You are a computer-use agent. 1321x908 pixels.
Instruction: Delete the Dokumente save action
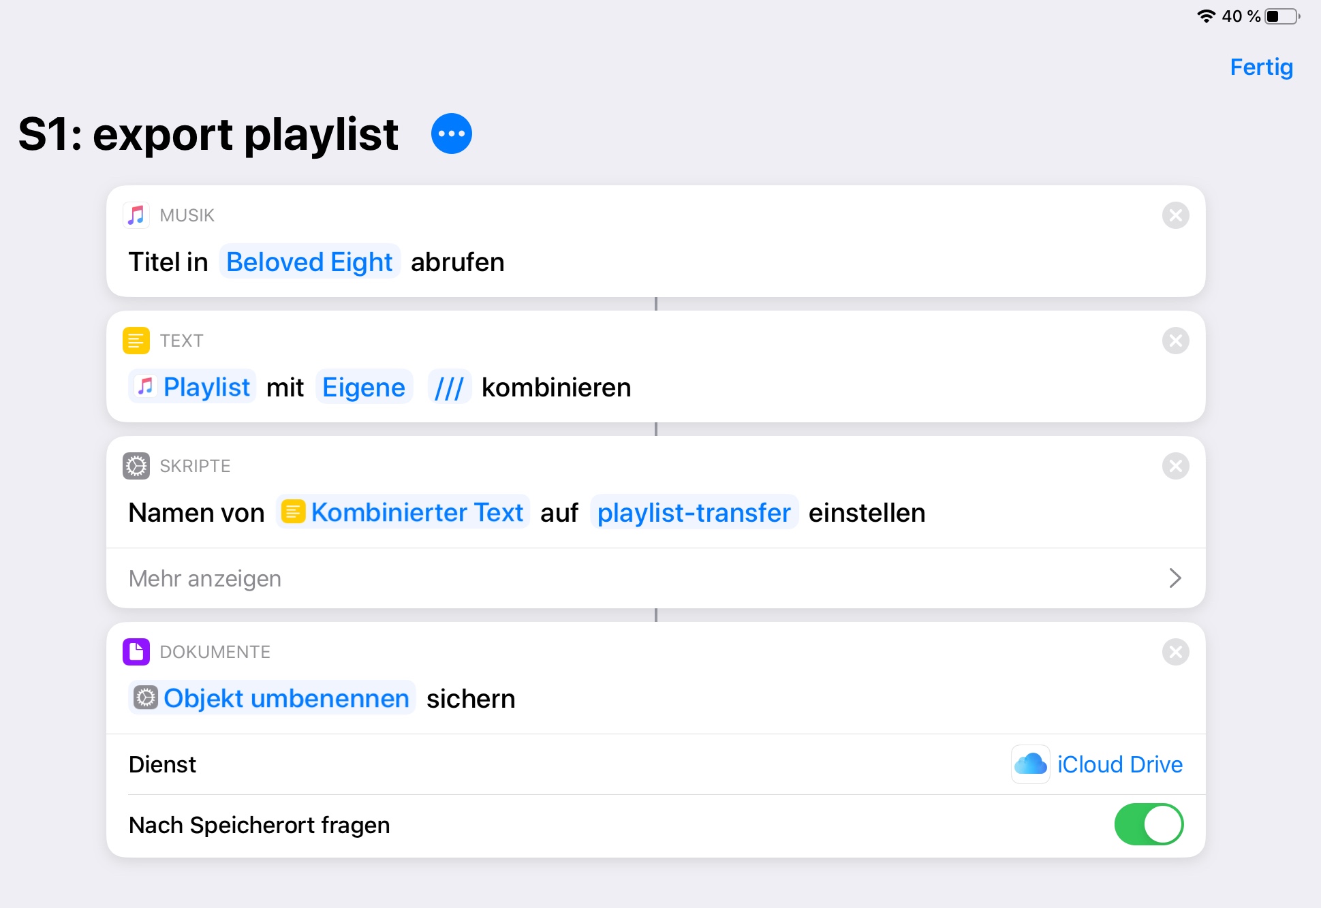point(1175,652)
